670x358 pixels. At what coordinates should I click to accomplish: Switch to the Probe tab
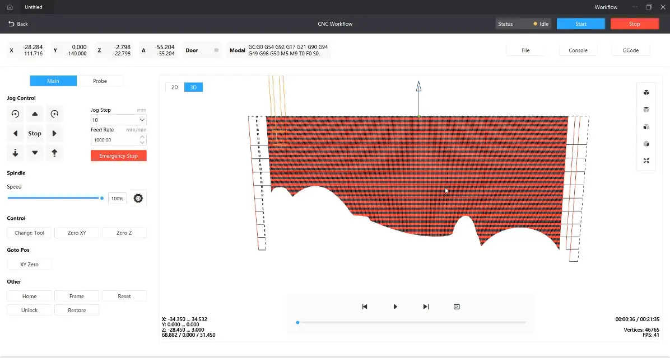pos(100,81)
